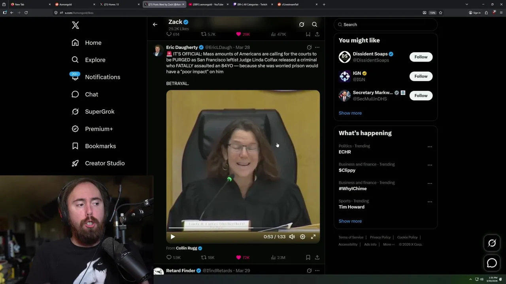Image resolution: width=506 pixels, height=284 pixels.
Task: Open Collin Rugg's profile link
Action: [186, 248]
